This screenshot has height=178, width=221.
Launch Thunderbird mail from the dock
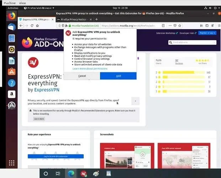(12, 27)
